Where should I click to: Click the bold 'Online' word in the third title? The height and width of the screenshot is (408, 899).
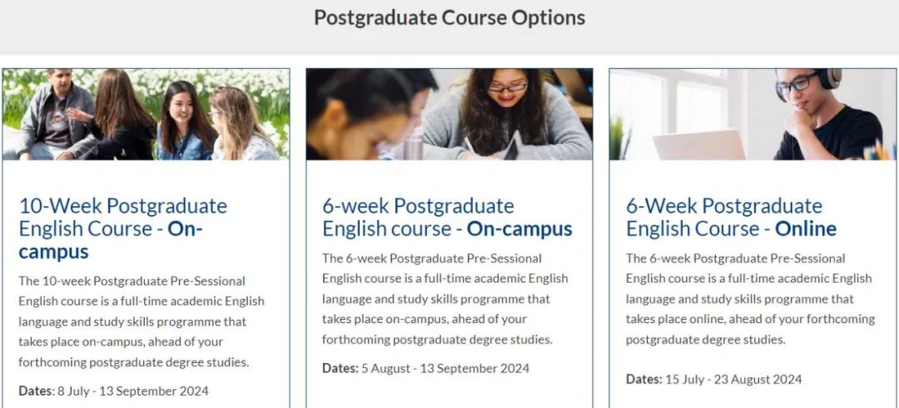pyautogui.click(x=806, y=229)
